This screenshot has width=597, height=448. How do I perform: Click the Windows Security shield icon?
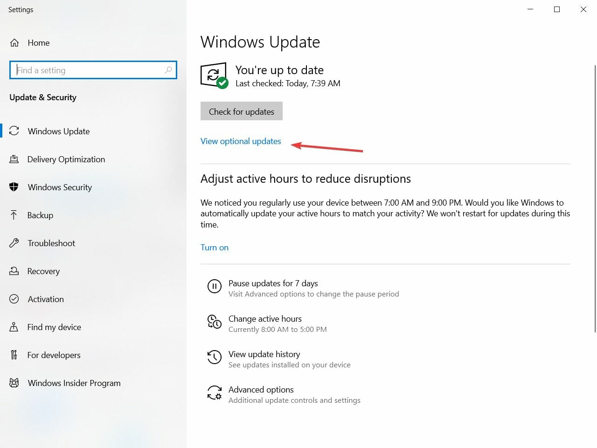[x=14, y=187]
